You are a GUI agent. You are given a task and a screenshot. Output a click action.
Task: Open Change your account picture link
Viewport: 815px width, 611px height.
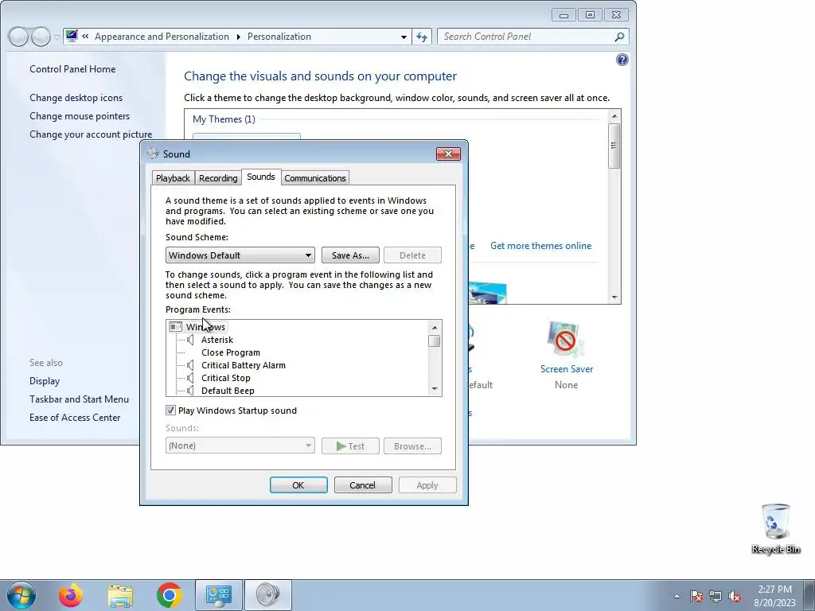pyautogui.click(x=91, y=134)
